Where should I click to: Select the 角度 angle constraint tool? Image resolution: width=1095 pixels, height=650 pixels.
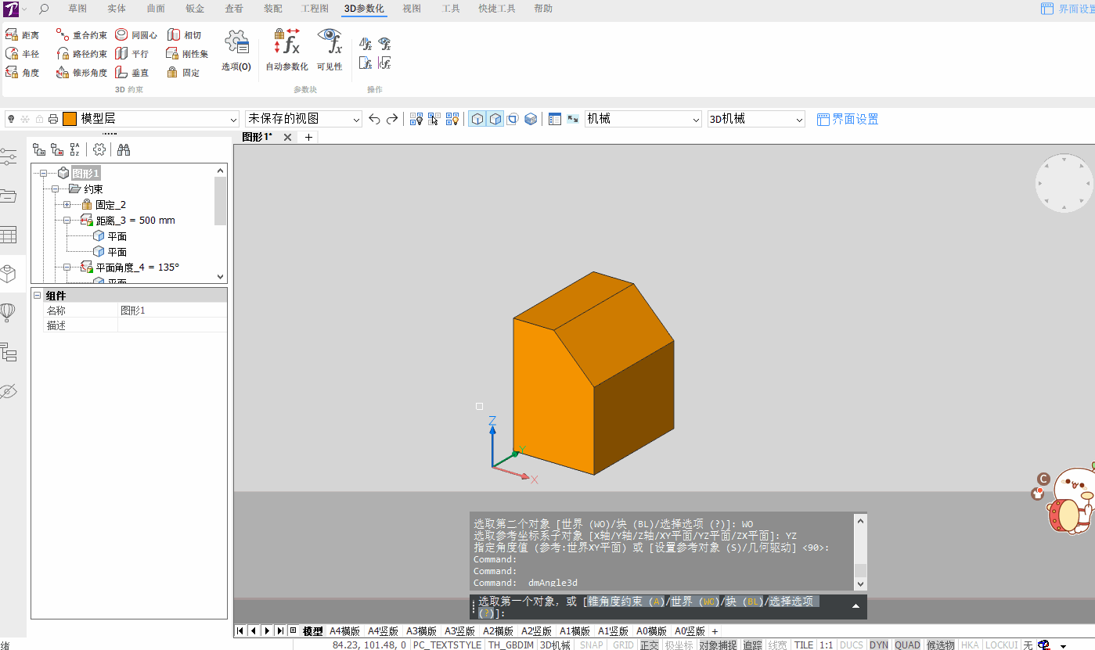22,73
